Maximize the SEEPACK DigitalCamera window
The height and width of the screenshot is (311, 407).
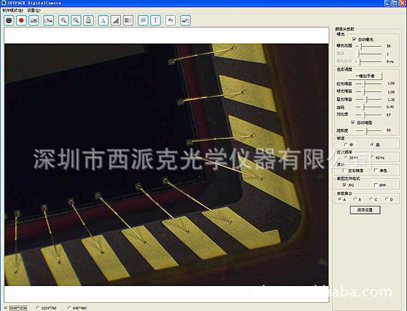[x=395, y=3]
